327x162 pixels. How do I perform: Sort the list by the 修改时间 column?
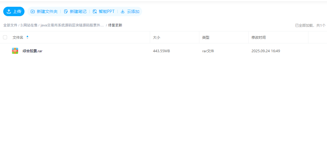[259, 38]
